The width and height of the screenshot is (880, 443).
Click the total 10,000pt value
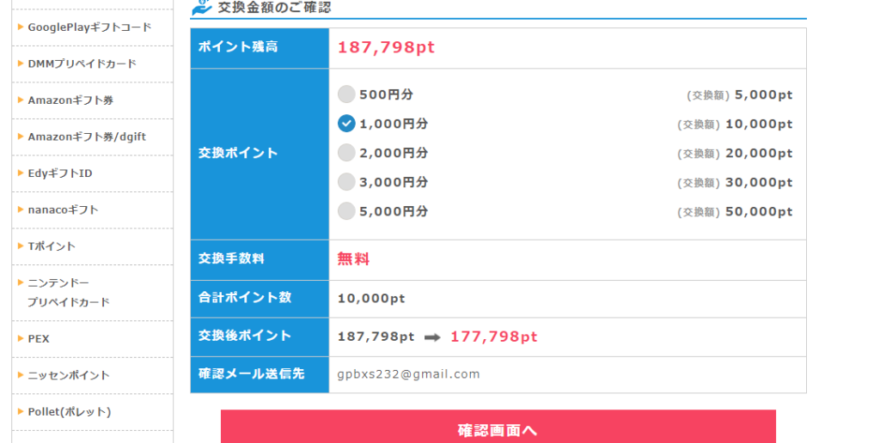click(x=371, y=298)
